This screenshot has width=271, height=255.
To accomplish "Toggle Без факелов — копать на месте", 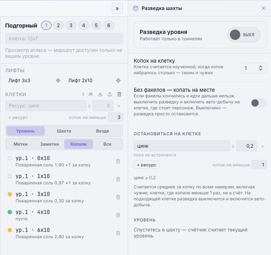I will [x=258, y=103].
